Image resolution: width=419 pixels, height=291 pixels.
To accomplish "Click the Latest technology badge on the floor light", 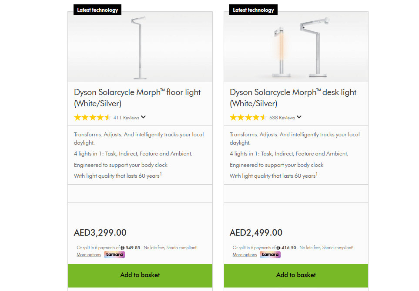I will [x=97, y=10].
